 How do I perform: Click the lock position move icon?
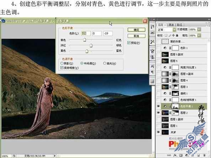173,35
